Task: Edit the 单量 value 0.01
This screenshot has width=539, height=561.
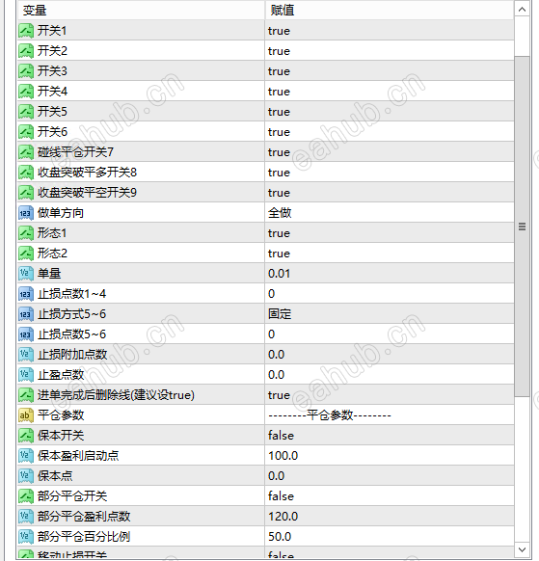Action: [390, 274]
